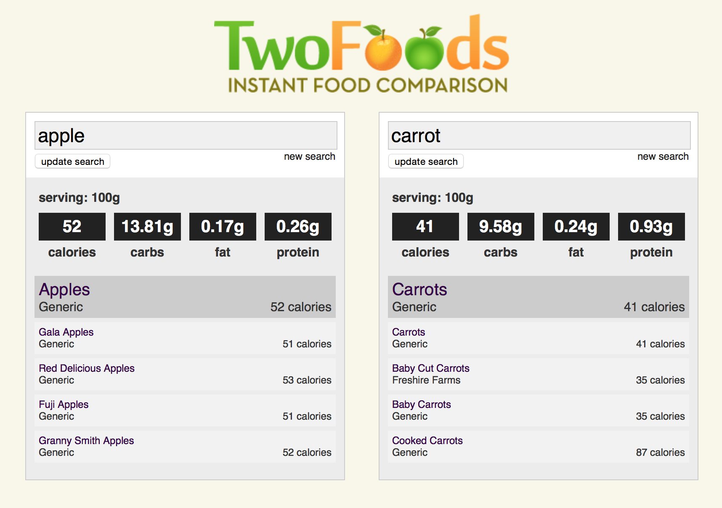Select the carrot protein 0.93g box
Screen dimensions: 722x508
click(x=651, y=227)
